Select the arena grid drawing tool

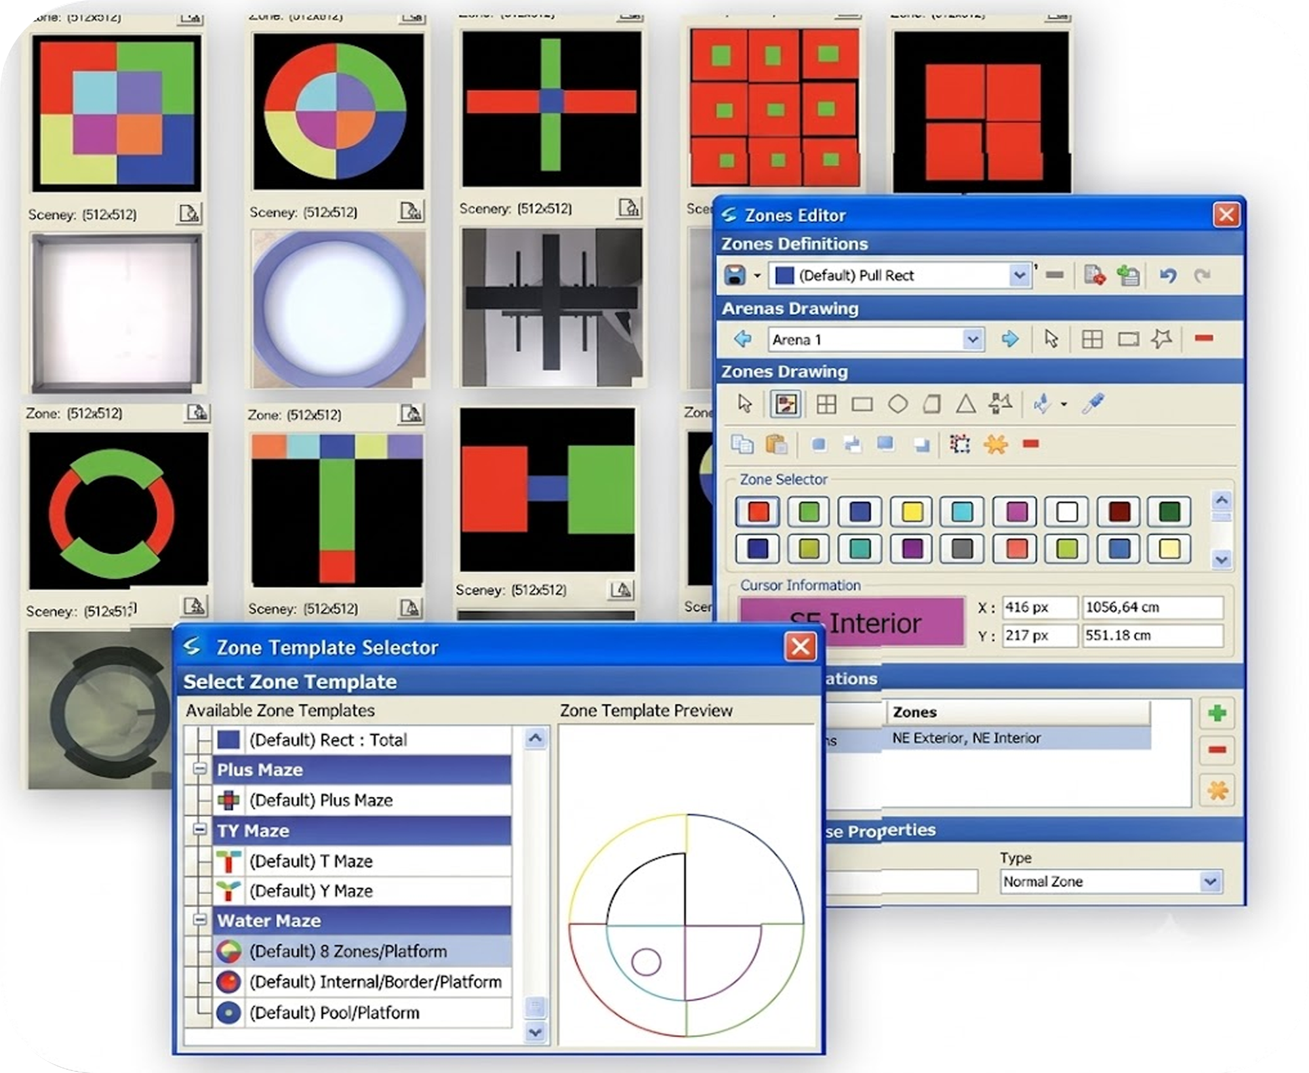pos(1092,339)
